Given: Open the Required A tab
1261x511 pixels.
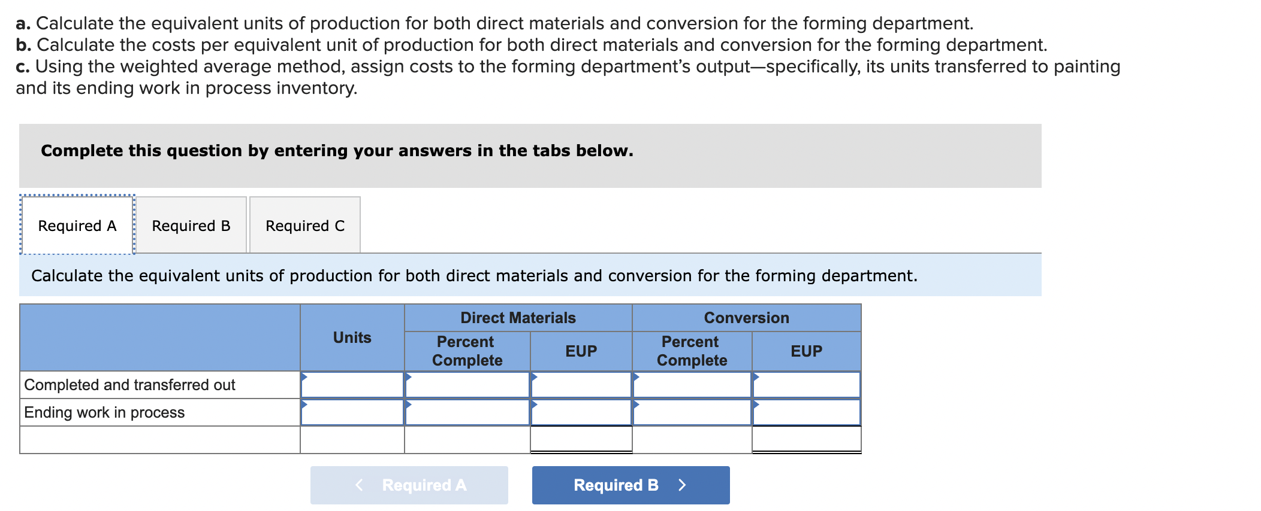Looking at the screenshot, I should point(77,226).
